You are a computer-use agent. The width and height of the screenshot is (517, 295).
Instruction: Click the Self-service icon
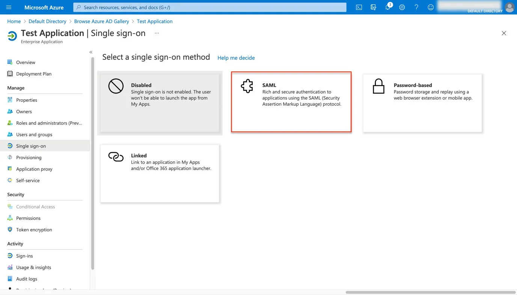pyautogui.click(x=10, y=180)
